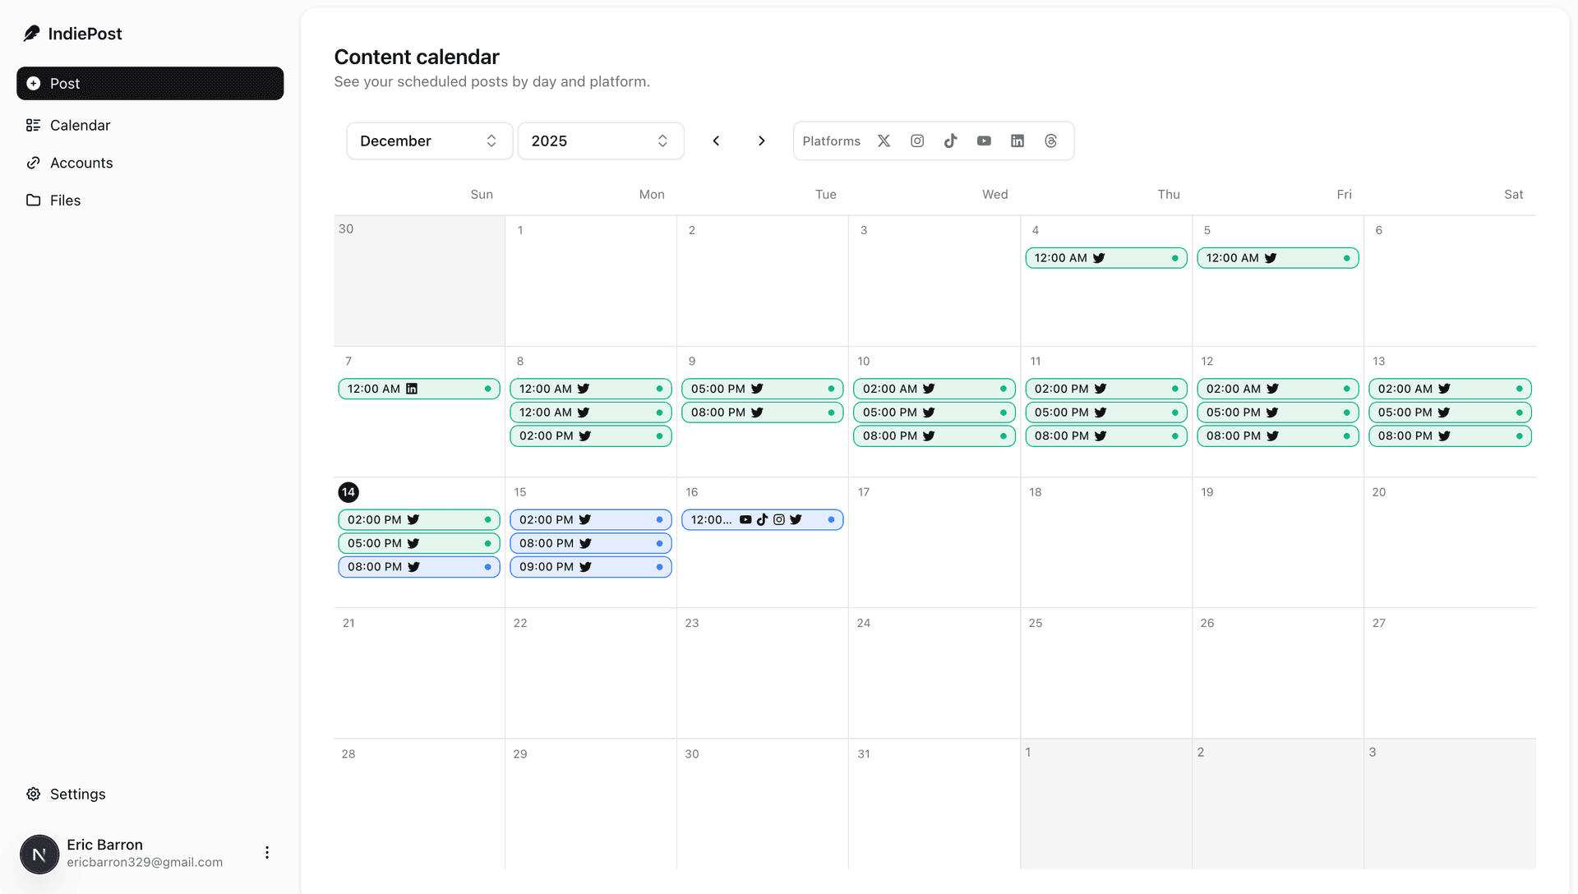Image resolution: width=1578 pixels, height=894 pixels.
Task: Toggle the 02:00 PM Twitter post on December 14
Action: (x=418, y=519)
